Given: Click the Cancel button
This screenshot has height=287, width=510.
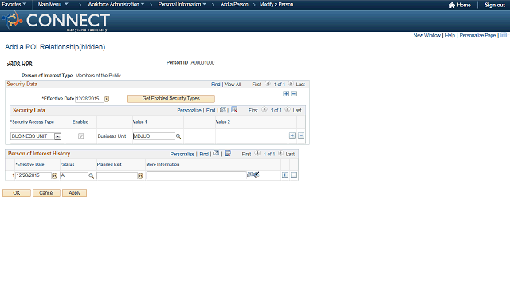Looking at the screenshot, I should [46, 193].
